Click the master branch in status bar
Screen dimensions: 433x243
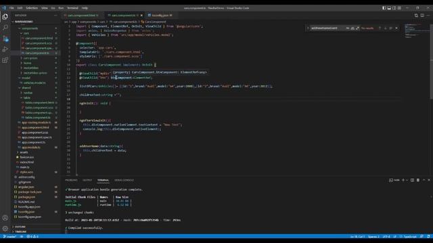tap(10, 236)
